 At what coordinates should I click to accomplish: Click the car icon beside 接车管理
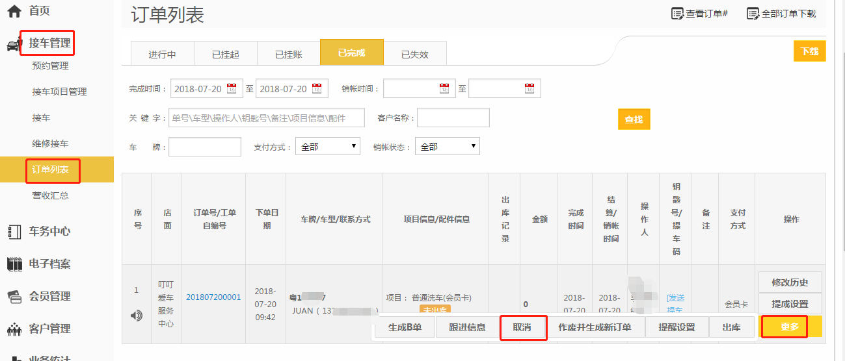tap(14, 44)
